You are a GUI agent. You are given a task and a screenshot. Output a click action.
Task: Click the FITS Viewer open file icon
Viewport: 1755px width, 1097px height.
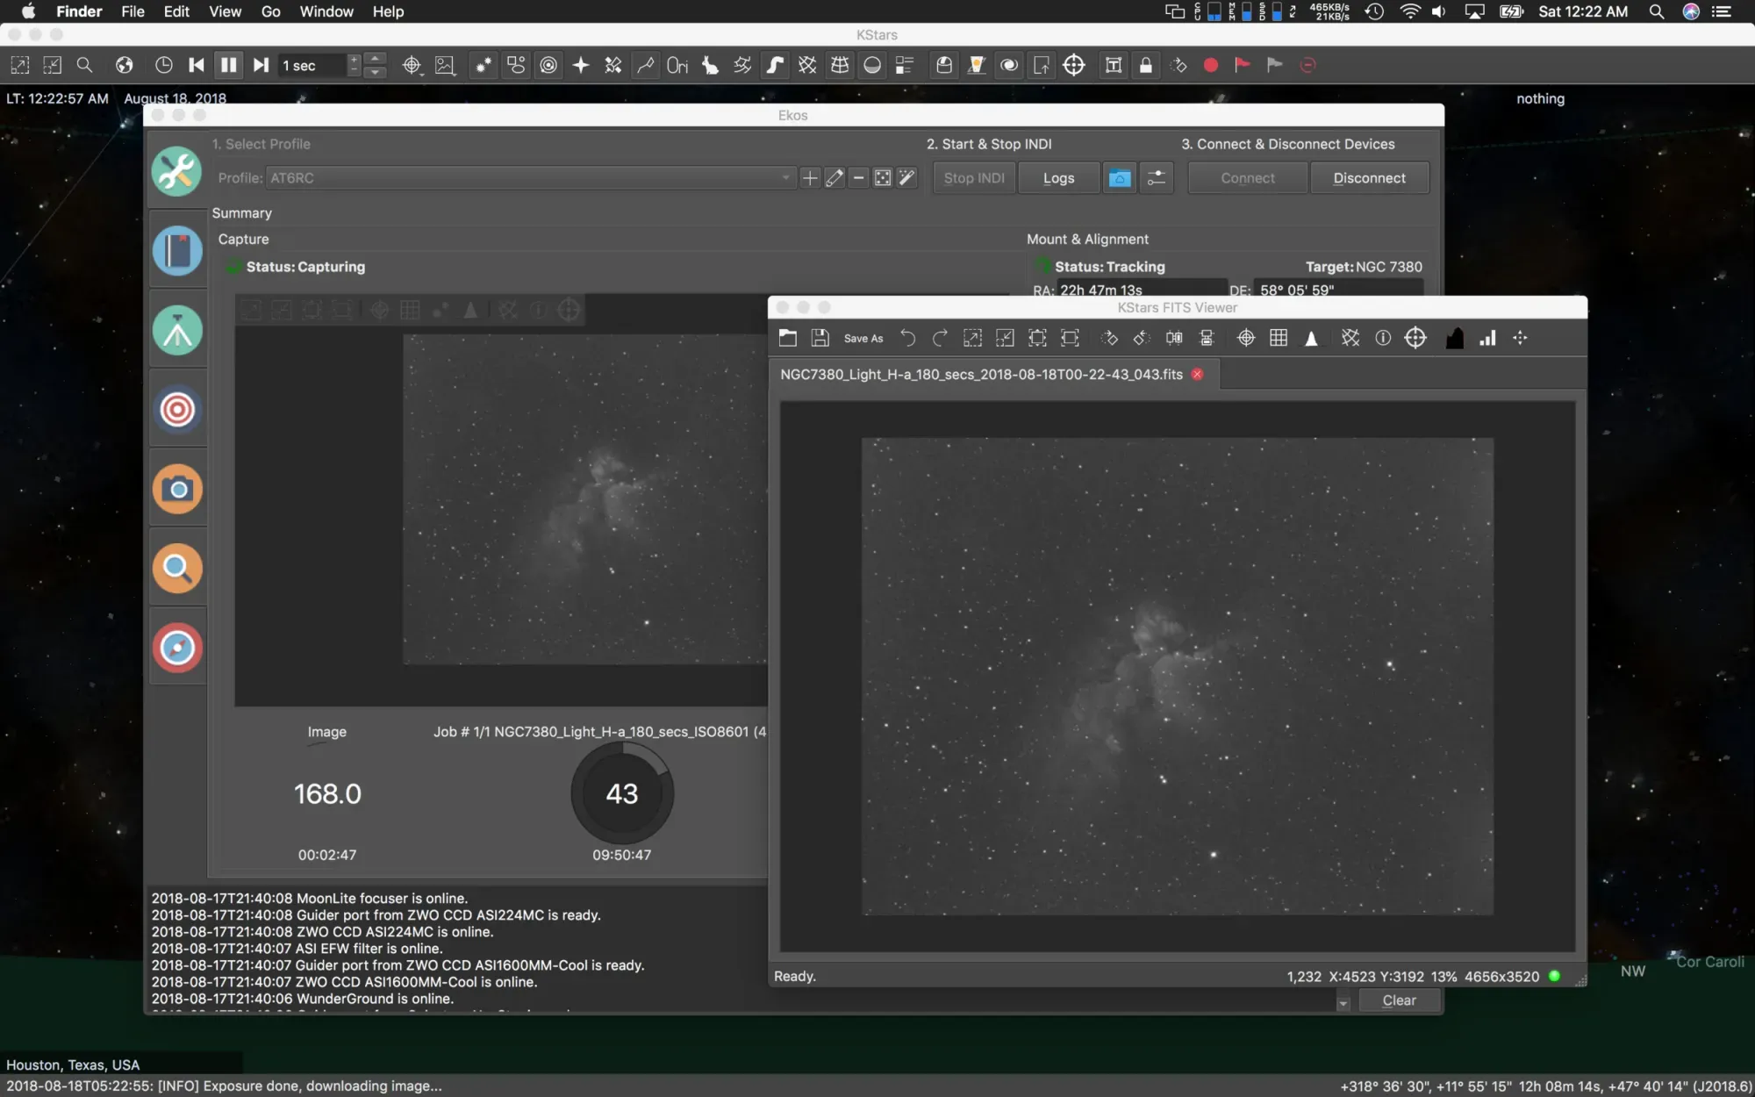tap(787, 338)
